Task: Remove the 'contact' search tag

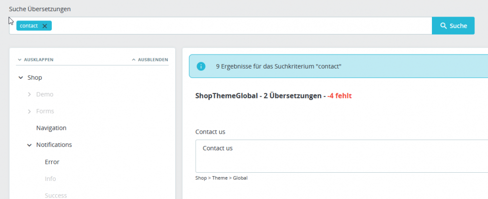Action: 45,26
